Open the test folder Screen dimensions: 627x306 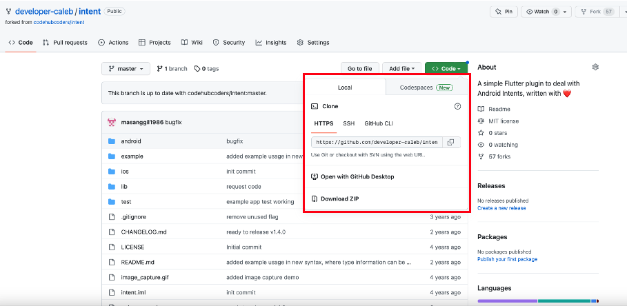(x=126, y=202)
